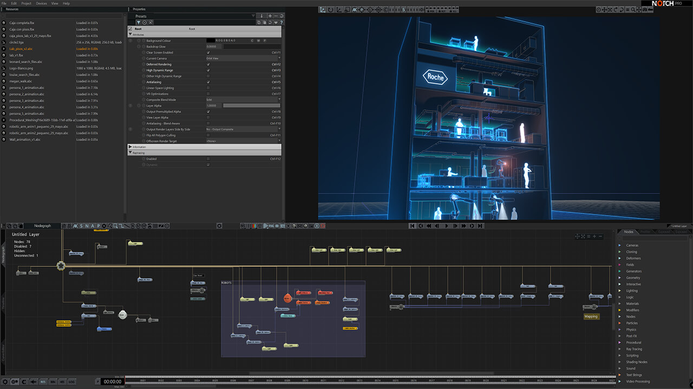Screen dimensions: 693x389
Task: Click the double-arrow icon beside RES button
Action: click(x=34, y=381)
